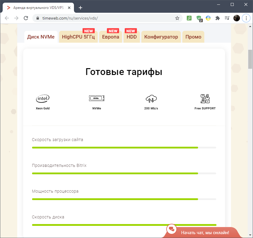The height and width of the screenshot is (238, 253).
Task: Open the HDD tariffs tab
Action: 132,37
